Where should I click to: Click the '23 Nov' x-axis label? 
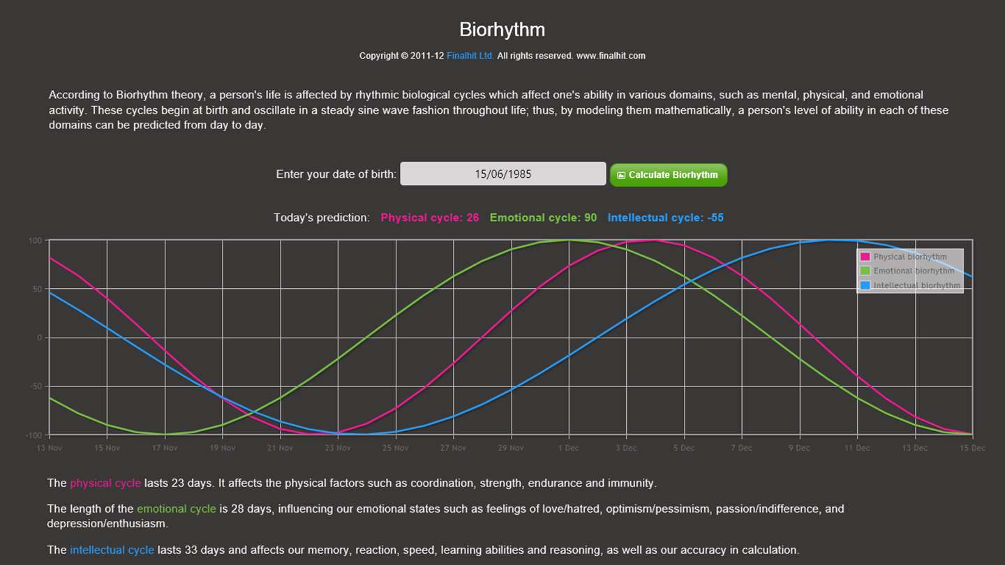pyautogui.click(x=338, y=448)
